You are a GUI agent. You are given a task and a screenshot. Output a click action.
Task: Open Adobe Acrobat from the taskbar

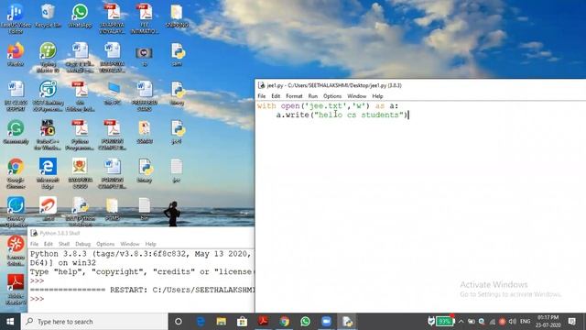pyautogui.click(x=263, y=322)
